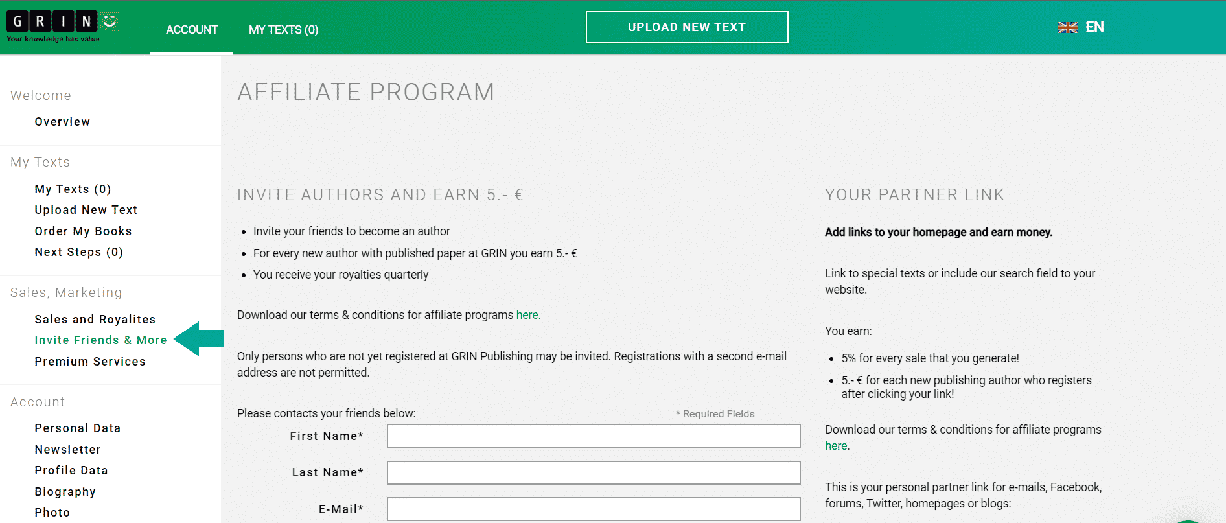Click the UK flag language icon
This screenshot has height=523, width=1226.
coord(1067,27)
